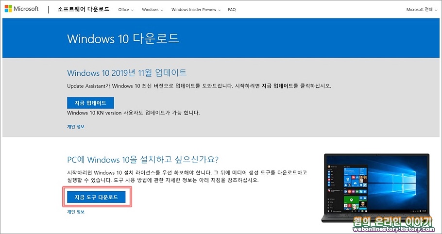The width and height of the screenshot is (442, 234).
Task: Expand the Windows Insider Preview menu
Action: click(196, 10)
